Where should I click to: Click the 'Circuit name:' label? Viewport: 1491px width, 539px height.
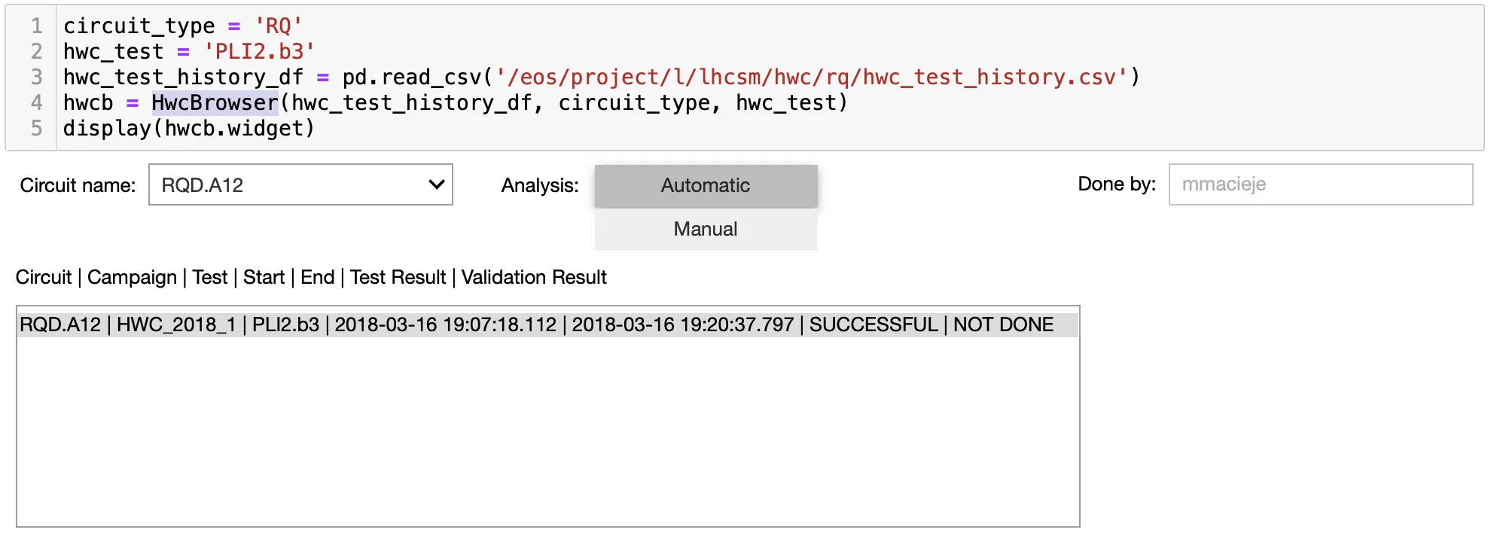coord(78,185)
